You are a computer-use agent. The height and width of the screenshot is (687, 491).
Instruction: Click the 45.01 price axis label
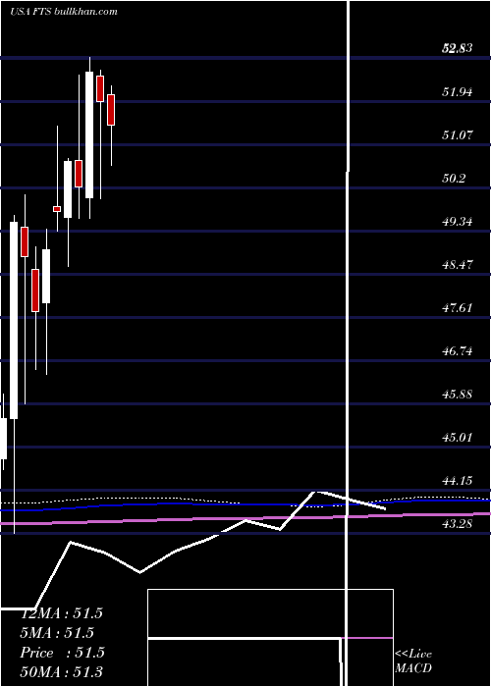458,438
